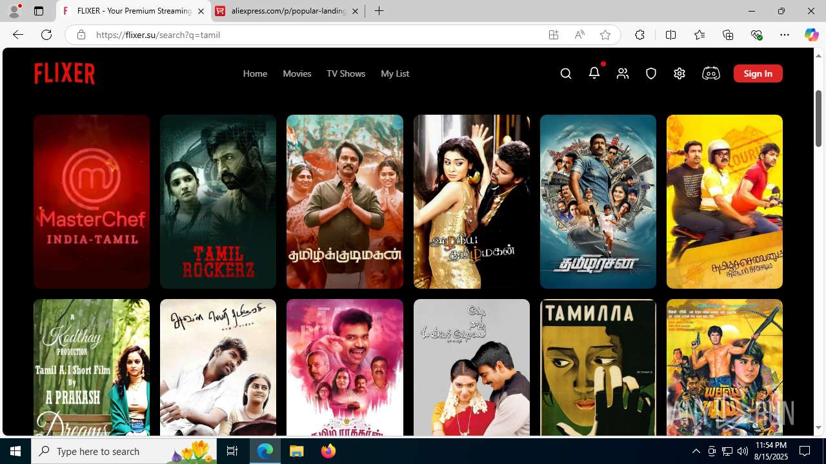Toggle Split screen icon
This screenshot has height=464, width=826.
pyautogui.click(x=670, y=35)
